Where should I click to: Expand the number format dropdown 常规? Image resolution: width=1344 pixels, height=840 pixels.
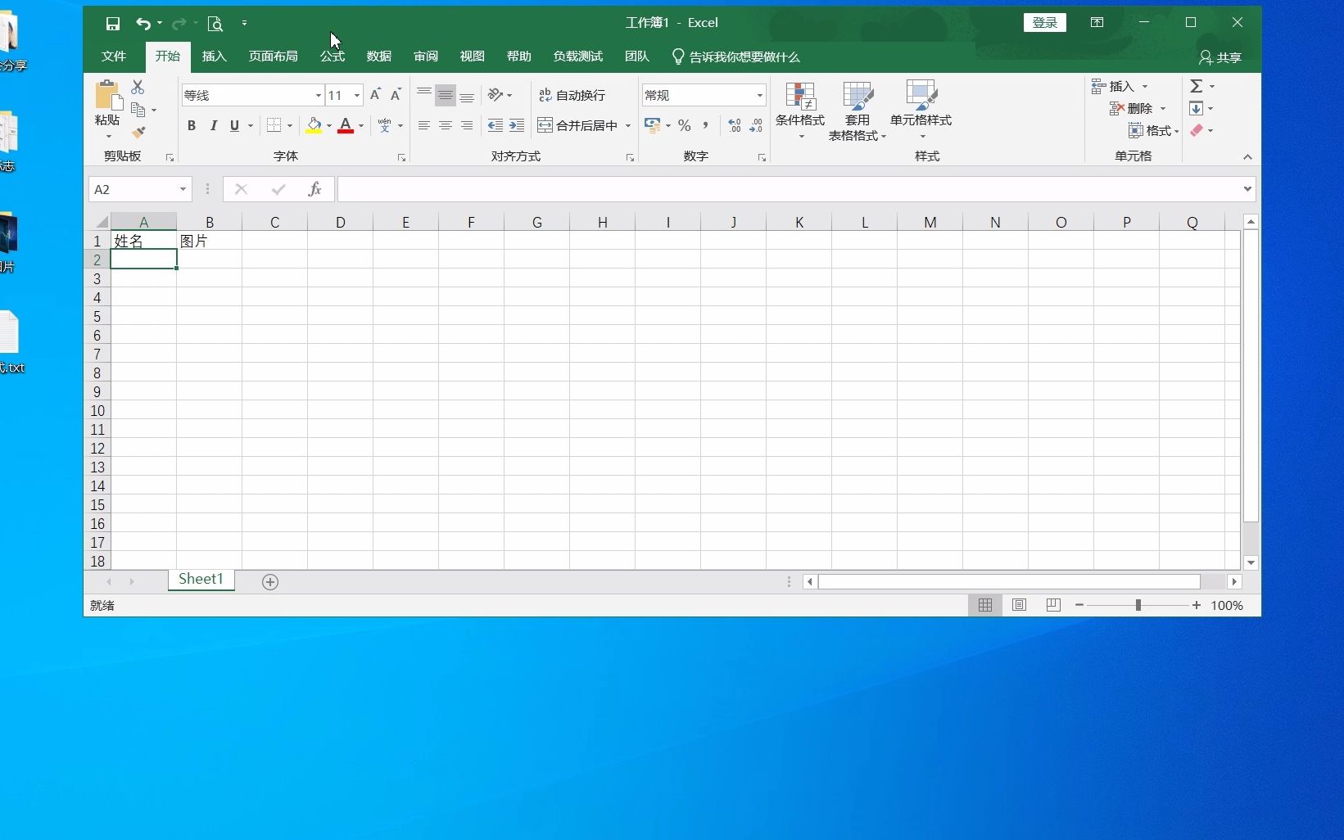pyautogui.click(x=760, y=95)
